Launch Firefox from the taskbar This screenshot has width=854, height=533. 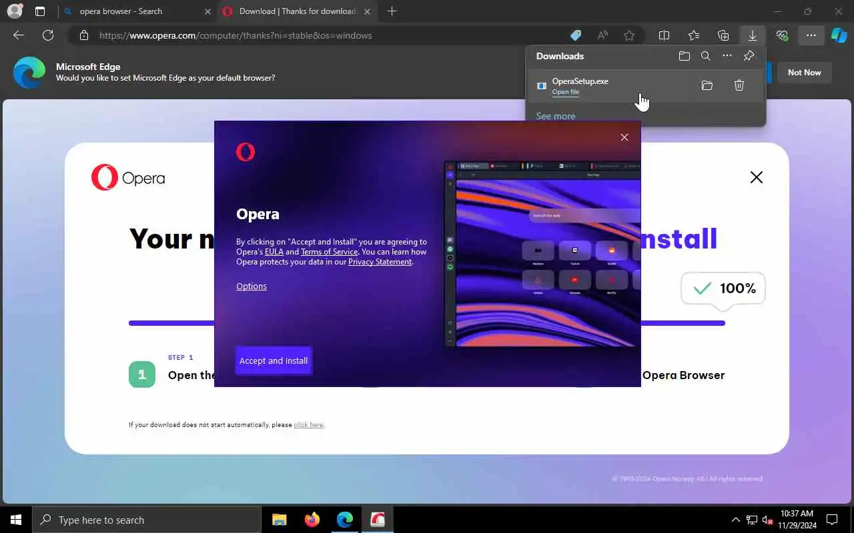pyautogui.click(x=312, y=520)
